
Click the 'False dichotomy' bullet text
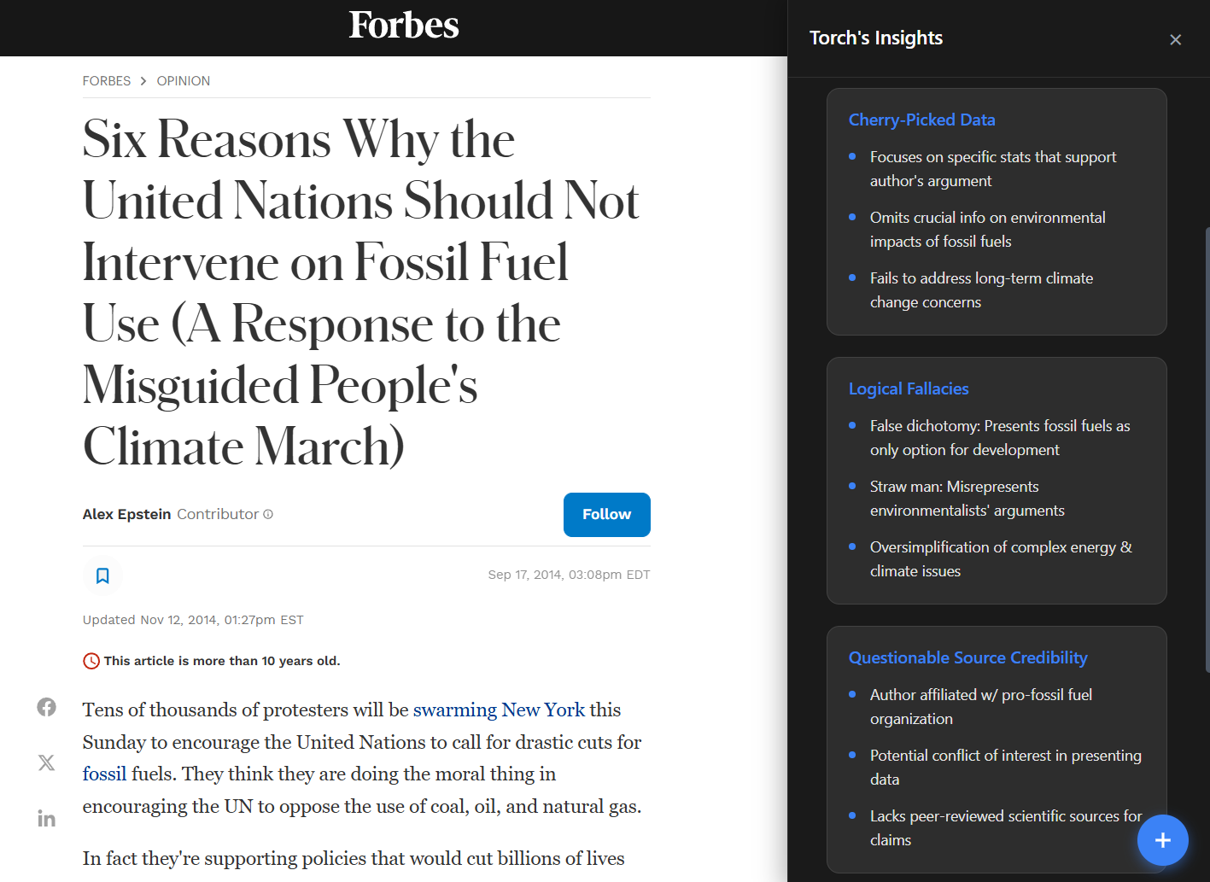coord(999,438)
